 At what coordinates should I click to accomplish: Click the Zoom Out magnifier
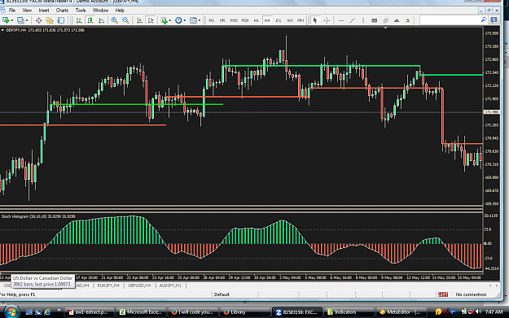click(x=125, y=20)
